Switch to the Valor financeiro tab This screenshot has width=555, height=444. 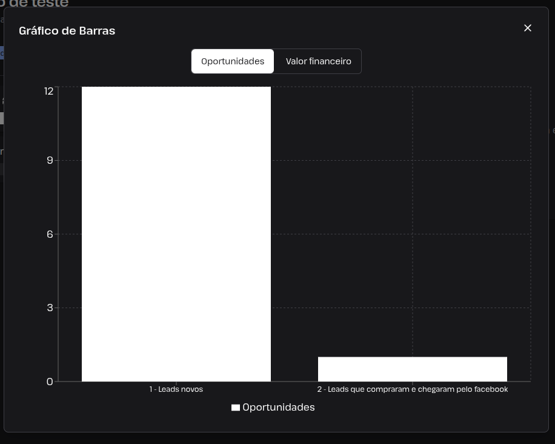[318, 61]
